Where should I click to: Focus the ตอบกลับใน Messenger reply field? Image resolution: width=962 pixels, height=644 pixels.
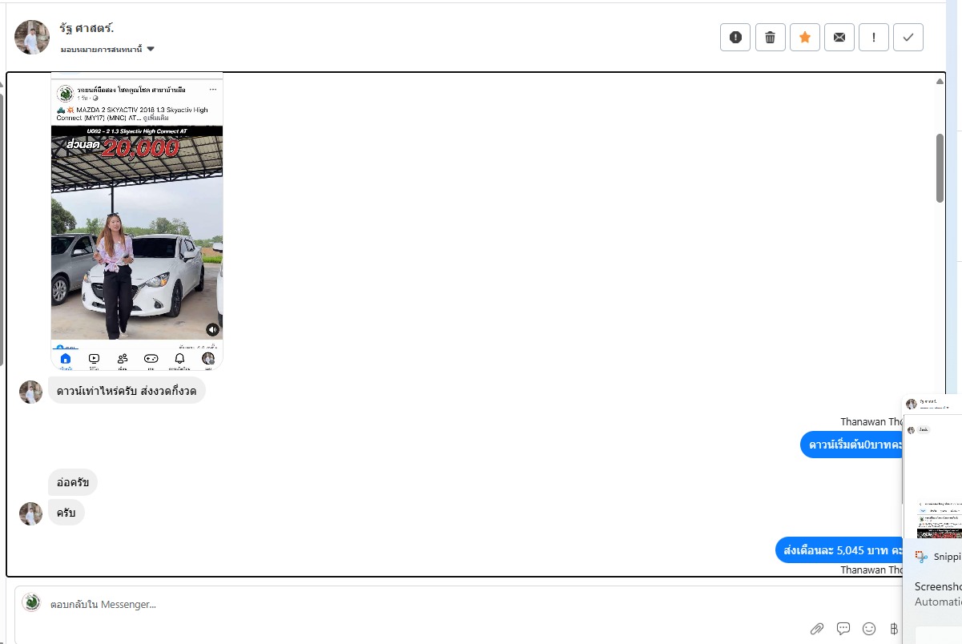(457, 604)
